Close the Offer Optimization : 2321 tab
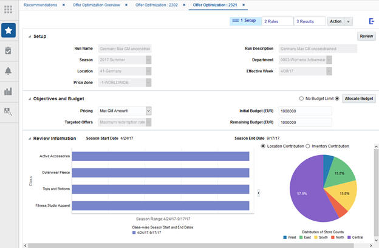This screenshot has height=248, width=379. 244,5
